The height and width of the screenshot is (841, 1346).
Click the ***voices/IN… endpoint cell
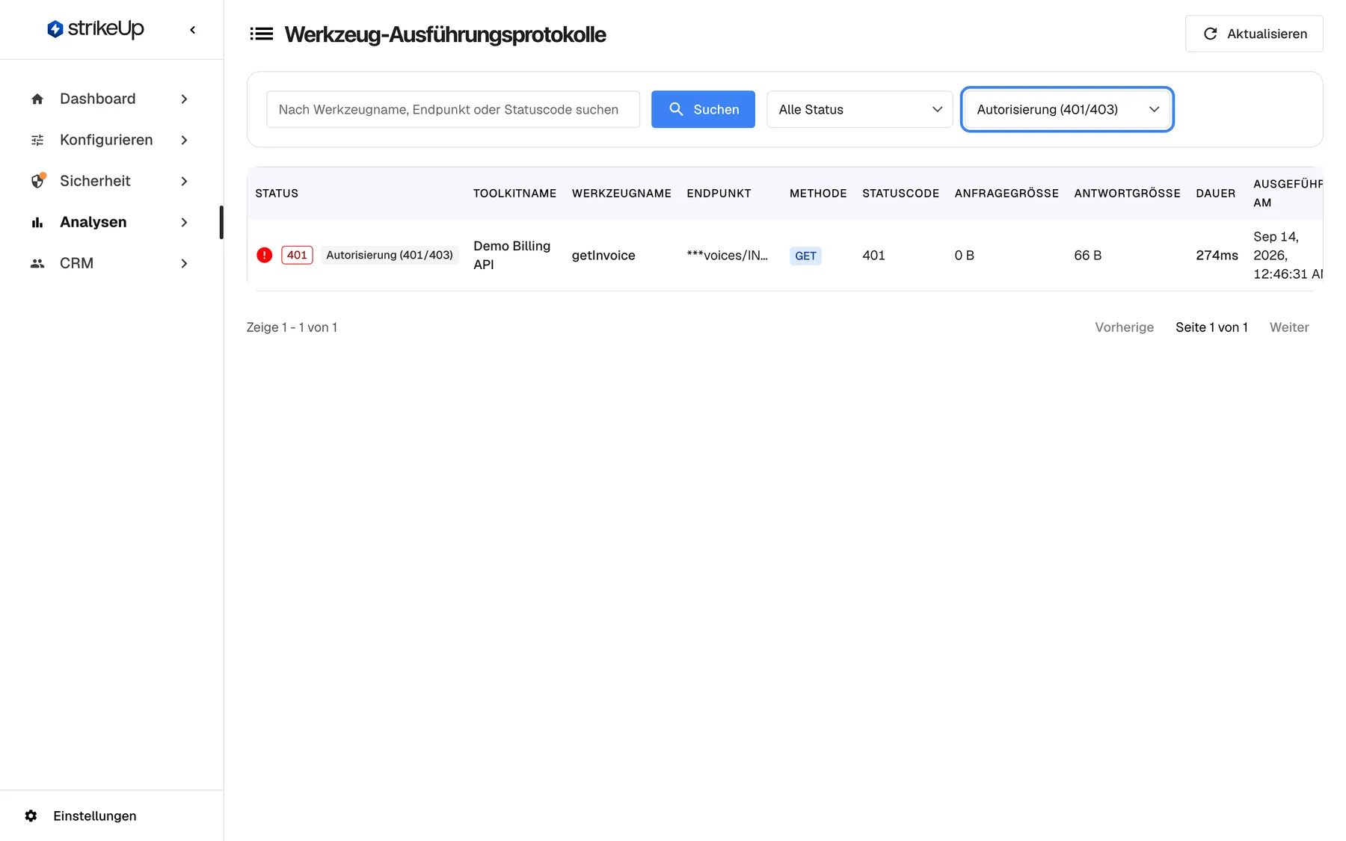(x=728, y=255)
